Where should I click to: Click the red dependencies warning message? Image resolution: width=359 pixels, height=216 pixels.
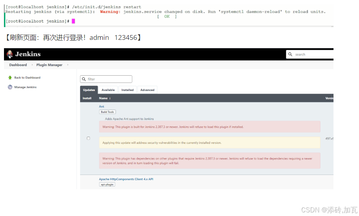[210, 161]
